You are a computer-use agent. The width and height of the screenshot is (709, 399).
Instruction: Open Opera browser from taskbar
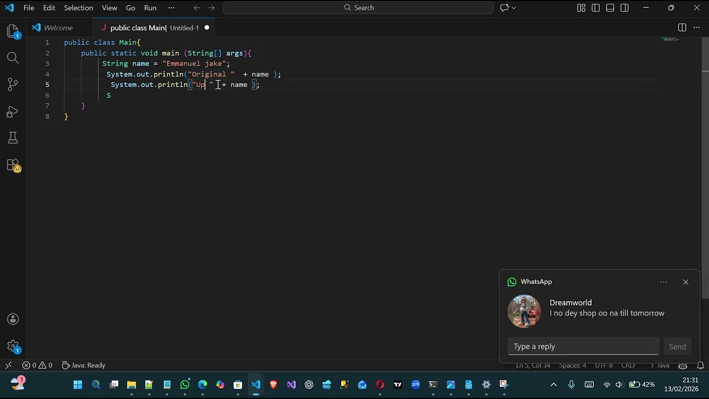[x=380, y=385]
